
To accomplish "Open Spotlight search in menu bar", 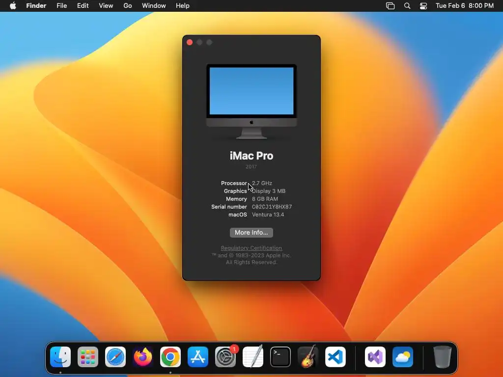I will (407, 6).
